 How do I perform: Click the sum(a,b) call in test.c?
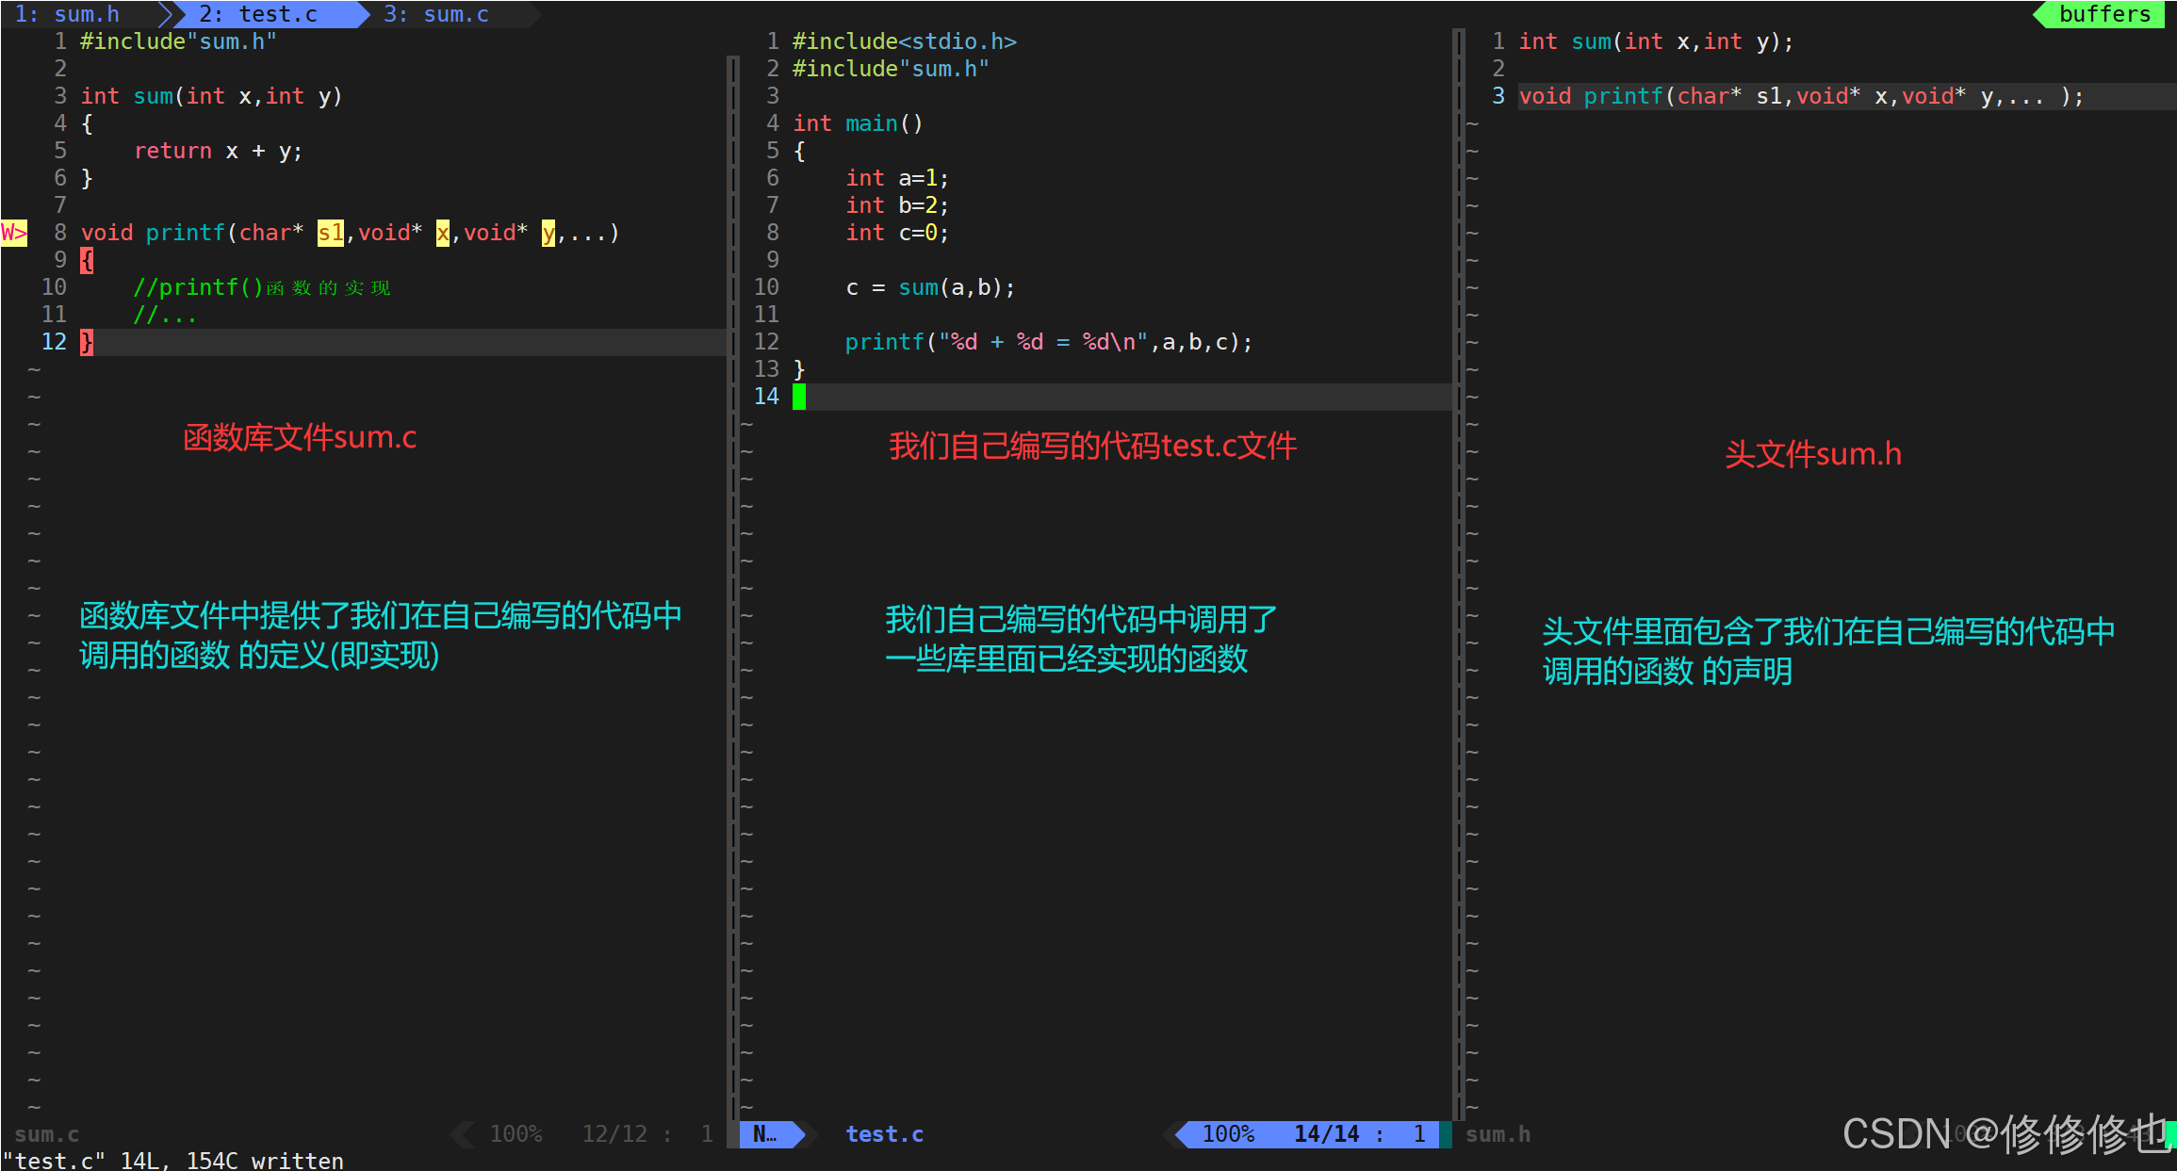(955, 287)
